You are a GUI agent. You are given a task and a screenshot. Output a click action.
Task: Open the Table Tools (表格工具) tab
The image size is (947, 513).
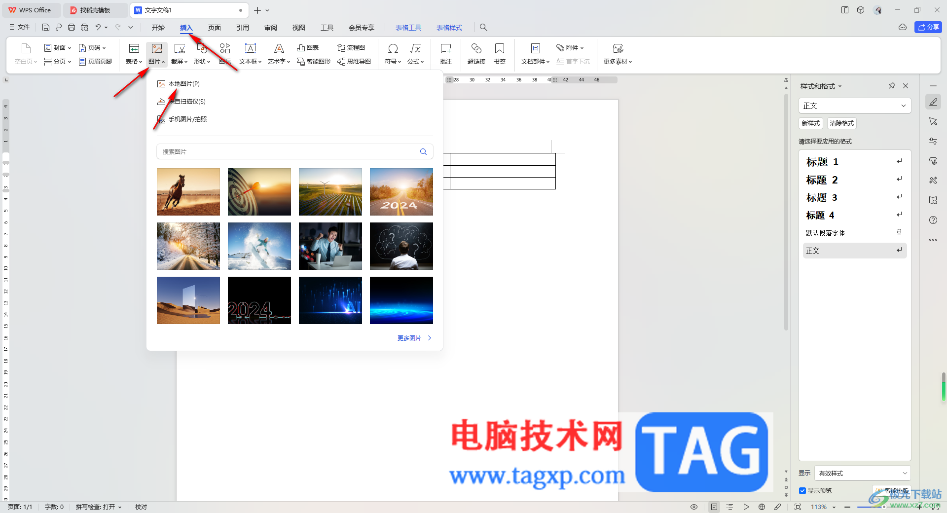(x=408, y=28)
